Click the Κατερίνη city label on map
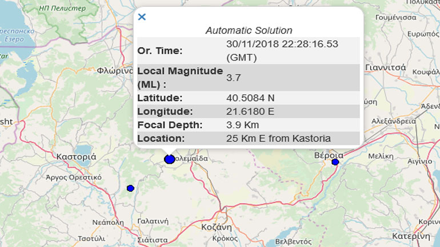The height and width of the screenshot is (247, 440). coord(410,236)
